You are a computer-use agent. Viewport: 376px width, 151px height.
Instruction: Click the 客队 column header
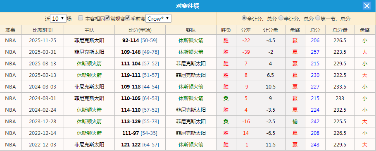tap(191, 30)
